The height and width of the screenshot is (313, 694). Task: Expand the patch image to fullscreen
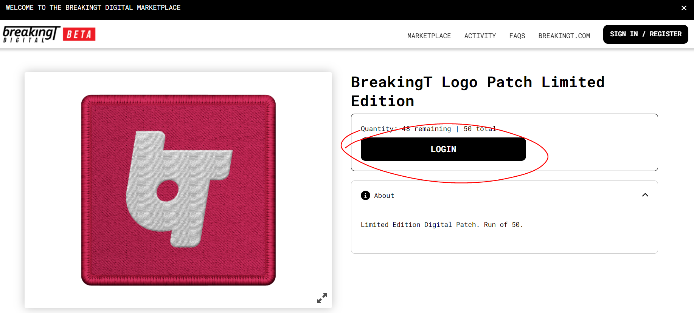322,298
